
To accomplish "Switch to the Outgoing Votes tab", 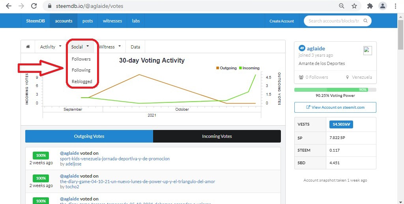I will click(x=89, y=136).
